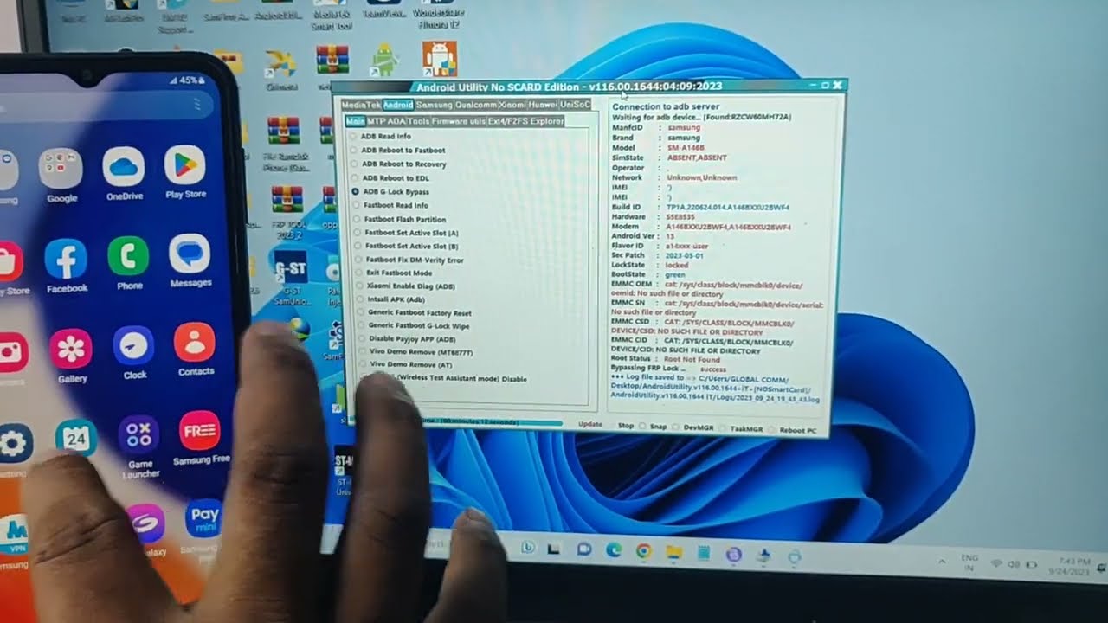Open the Pay mini app
The width and height of the screenshot is (1108, 623).
(204, 519)
